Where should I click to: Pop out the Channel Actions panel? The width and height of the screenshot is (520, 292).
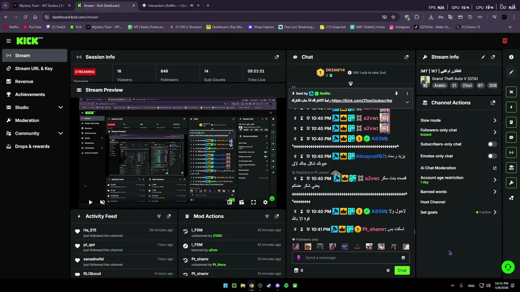493,103
